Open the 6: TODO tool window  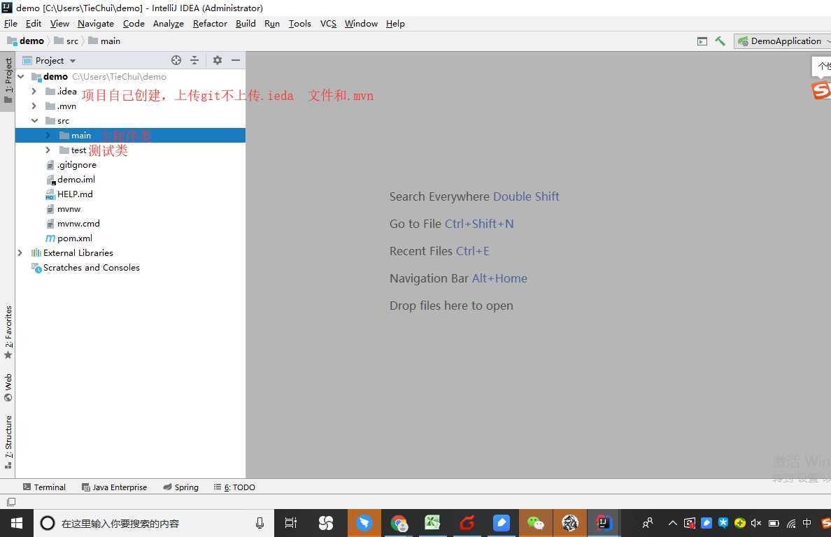234,487
